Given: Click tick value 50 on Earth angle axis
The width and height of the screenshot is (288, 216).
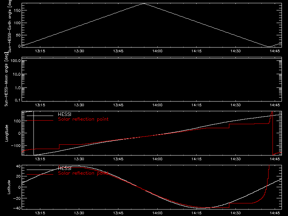Looking at the screenshot, I should tap(18, 35).
